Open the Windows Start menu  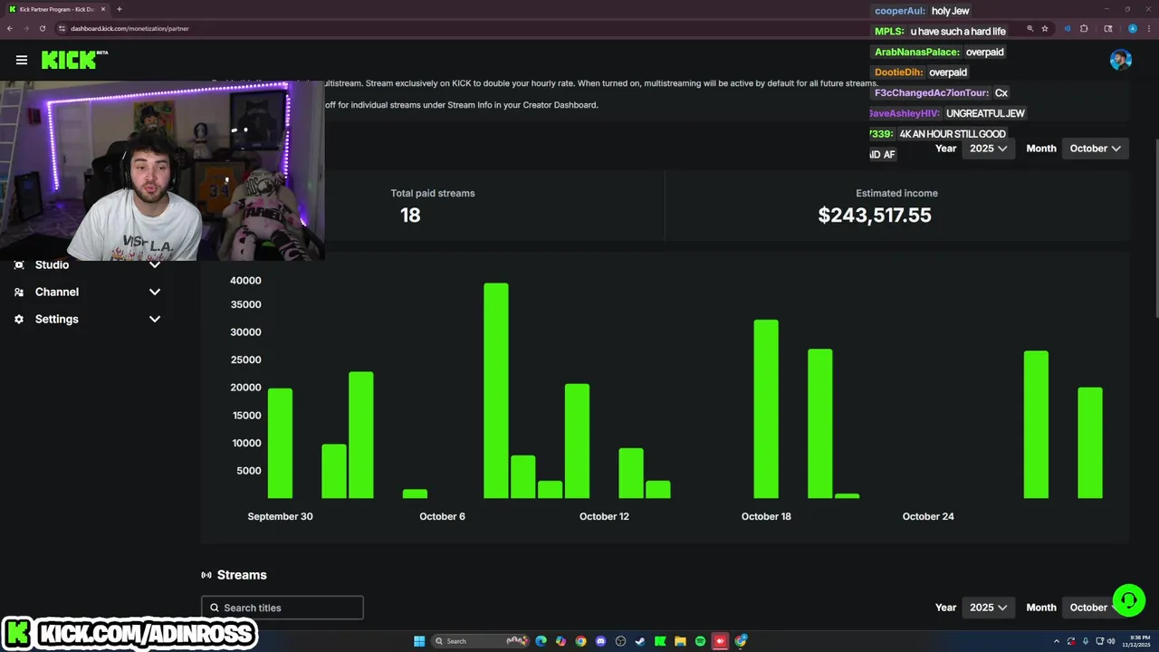click(419, 641)
